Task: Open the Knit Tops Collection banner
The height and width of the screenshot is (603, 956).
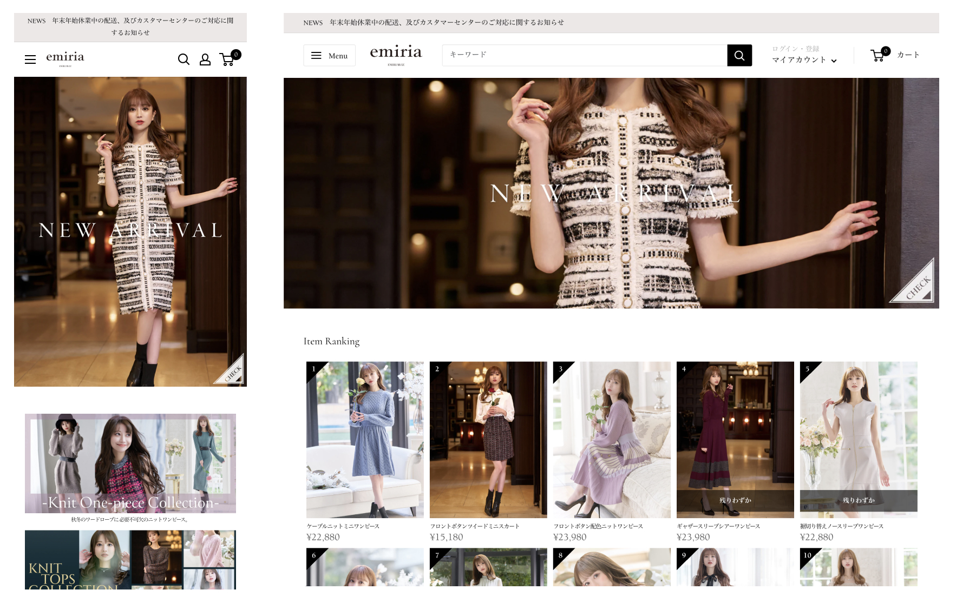Action: [x=130, y=560]
